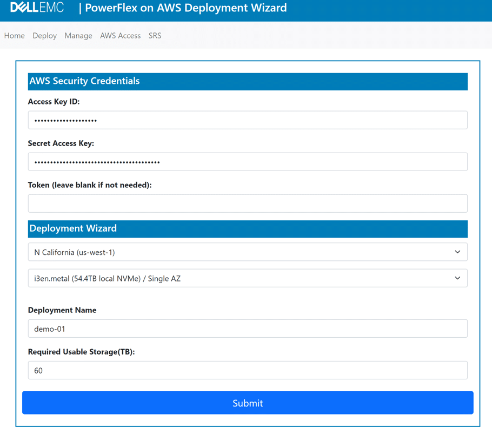
Task: Click the Secret Access Key label
Action: point(61,143)
